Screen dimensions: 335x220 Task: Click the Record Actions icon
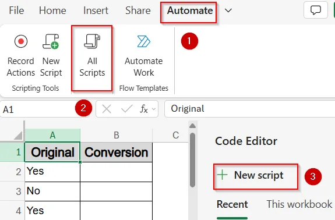click(x=21, y=41)
